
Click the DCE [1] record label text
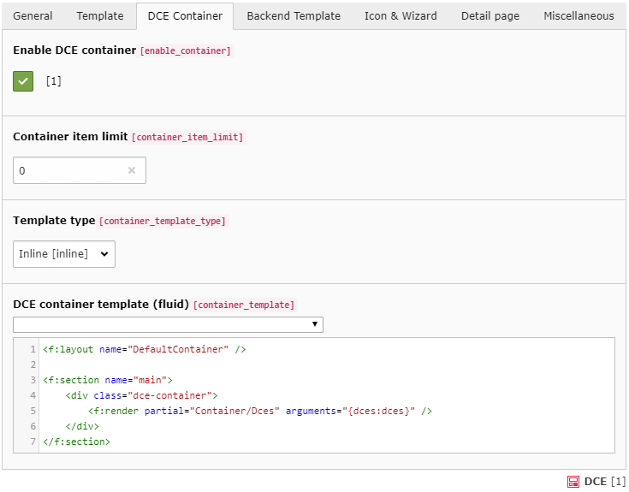point(605,482)
